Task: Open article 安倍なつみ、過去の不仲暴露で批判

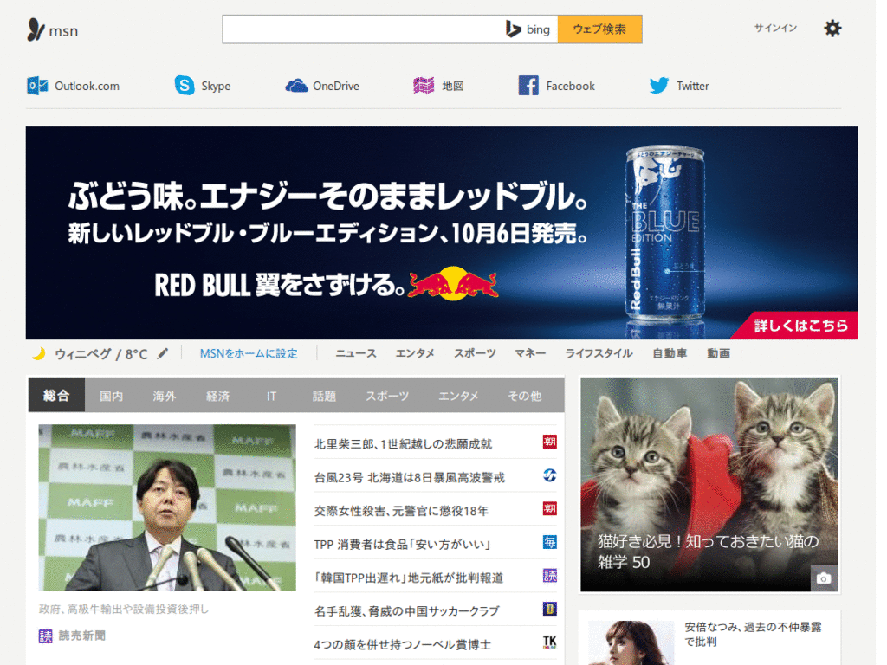Action: [x=753, y=634]
